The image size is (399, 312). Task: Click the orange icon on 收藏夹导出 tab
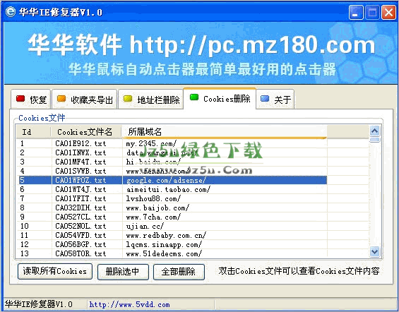pos(61,99)
